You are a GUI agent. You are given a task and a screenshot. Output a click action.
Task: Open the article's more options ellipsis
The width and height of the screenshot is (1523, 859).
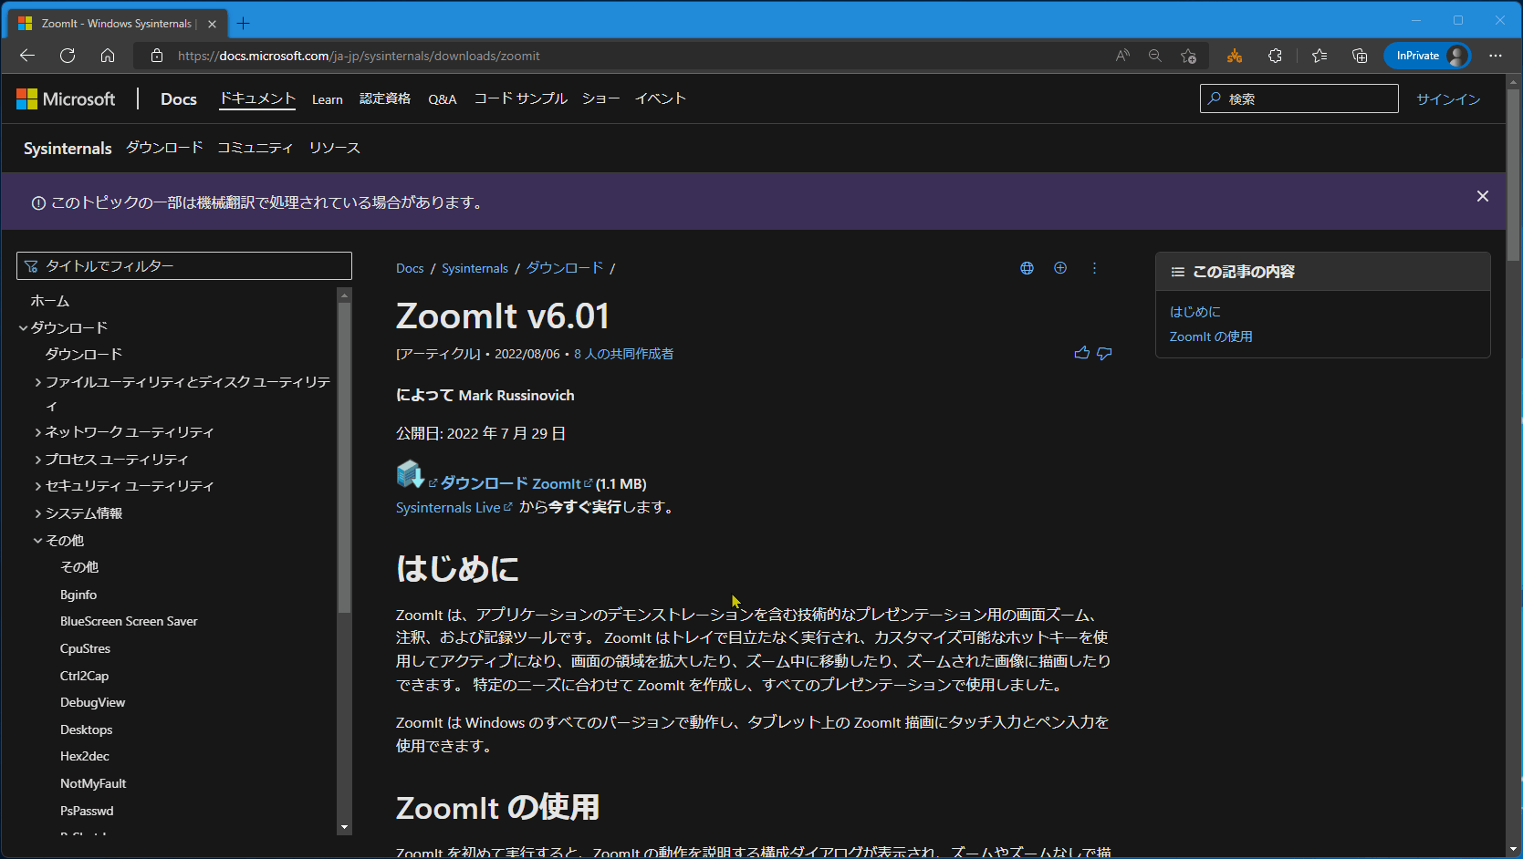click(1094, 267)
